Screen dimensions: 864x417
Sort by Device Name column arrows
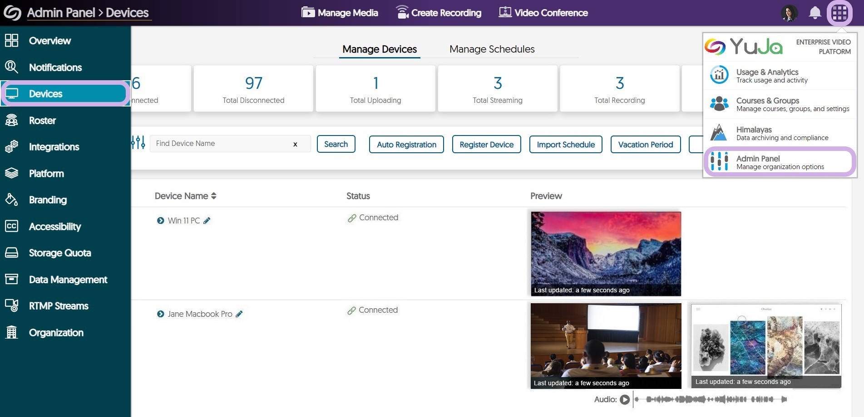214,196
